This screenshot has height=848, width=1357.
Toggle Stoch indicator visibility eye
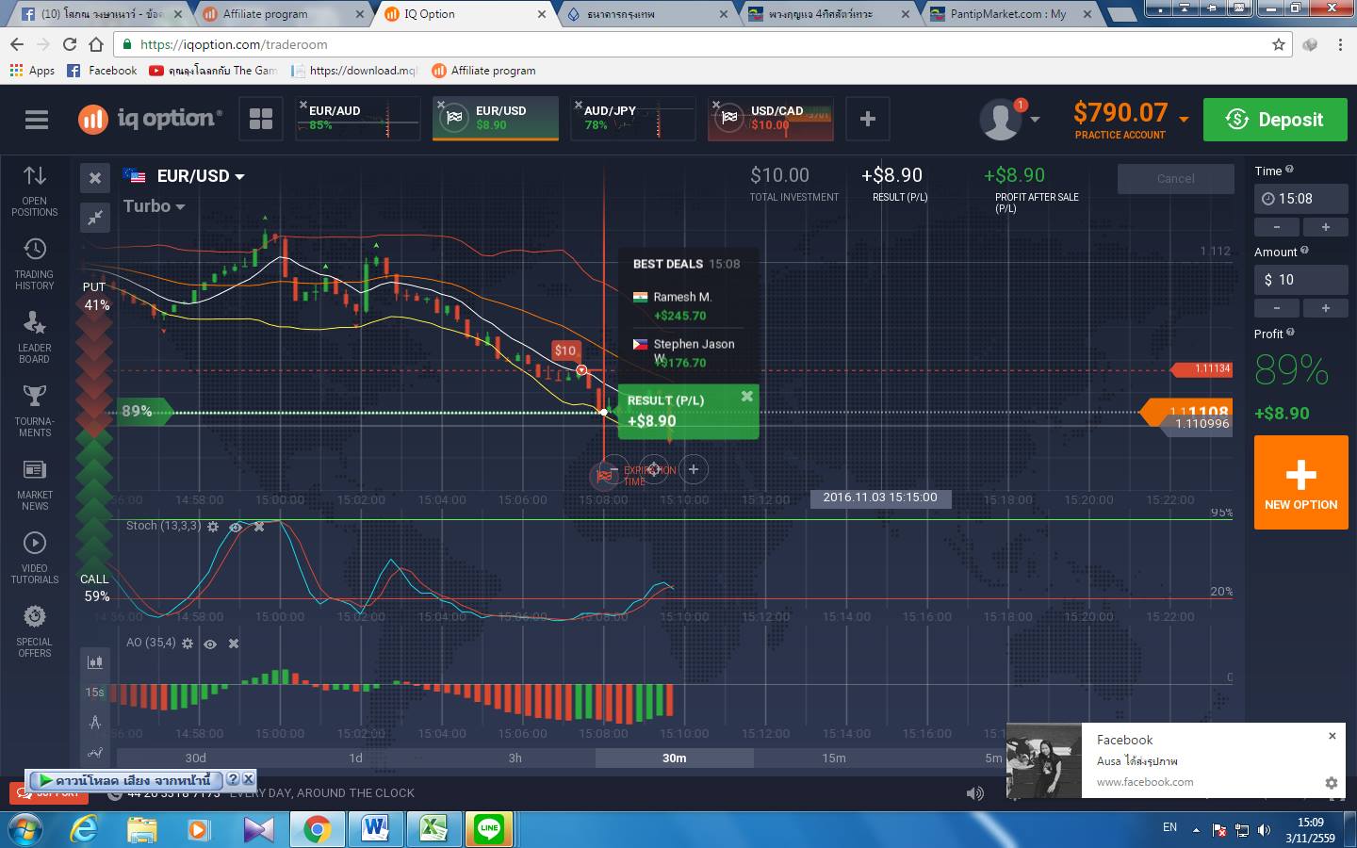pyautogui.click(x=236, y=527)
